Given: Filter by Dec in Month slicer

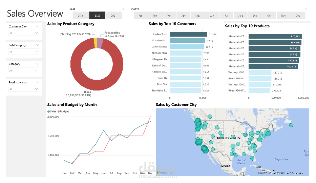Looking at the screenshot, I should [298, 16].
